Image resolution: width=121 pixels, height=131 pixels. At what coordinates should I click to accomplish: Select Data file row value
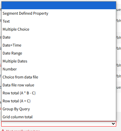tap(59, 85)
